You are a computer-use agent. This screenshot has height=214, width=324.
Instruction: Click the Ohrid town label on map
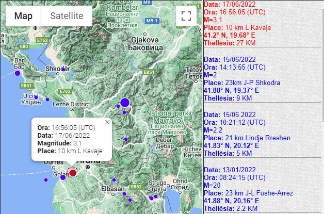pyautogui.click(x=180, y=181)
